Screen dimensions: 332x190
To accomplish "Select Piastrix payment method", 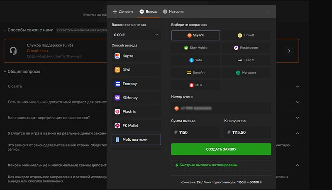I will click(136, 112).
